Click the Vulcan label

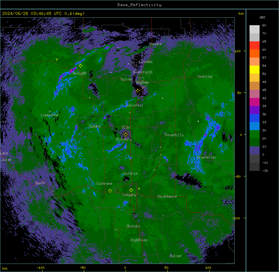[x=175, y=256]
